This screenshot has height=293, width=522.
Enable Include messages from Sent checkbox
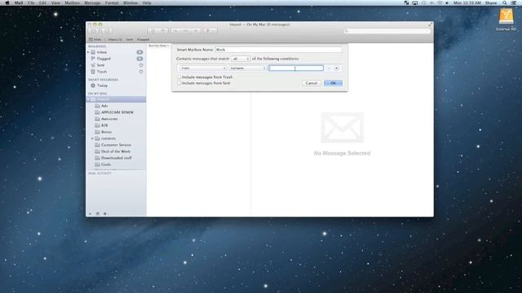(179, 83)
